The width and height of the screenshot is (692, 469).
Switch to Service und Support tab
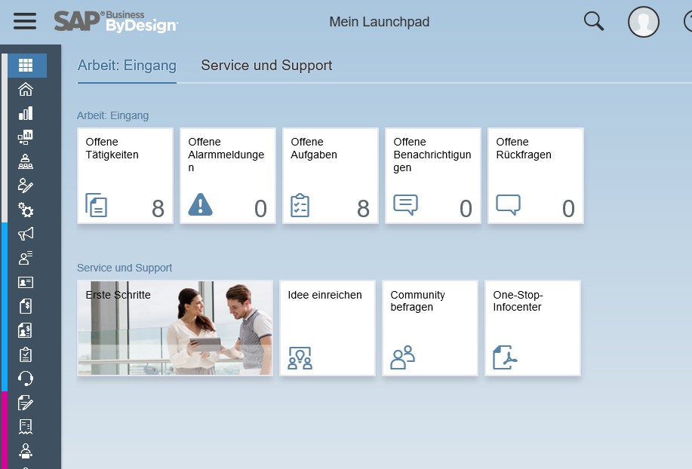(x=266, y=66)
